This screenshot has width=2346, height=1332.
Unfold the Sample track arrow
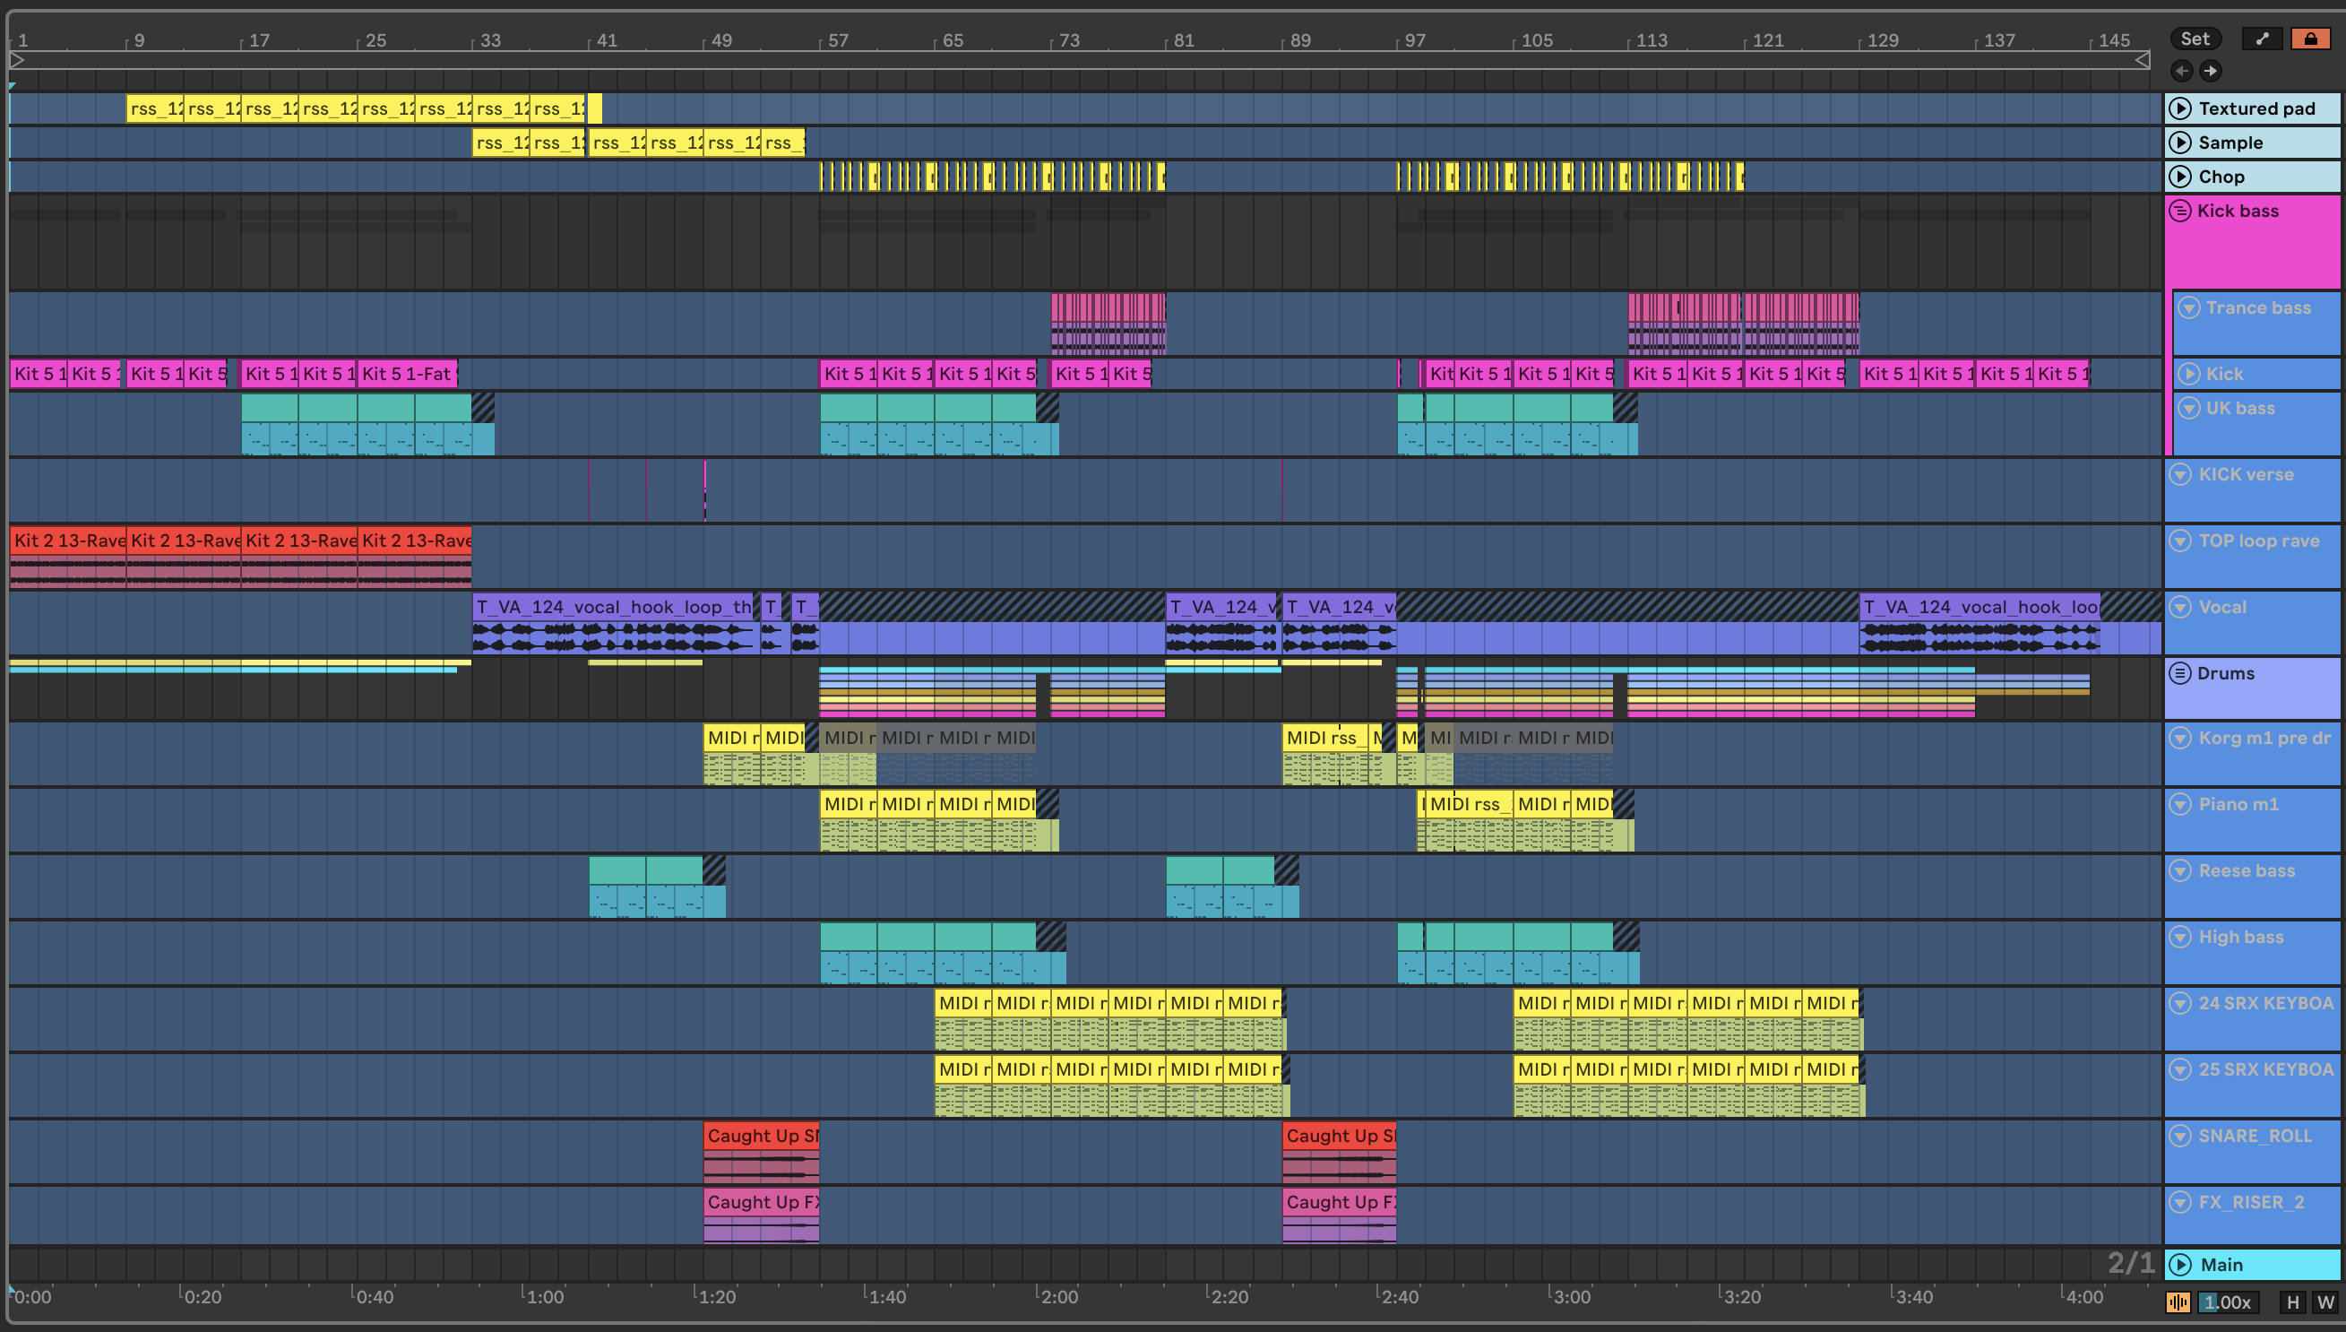2180,143
